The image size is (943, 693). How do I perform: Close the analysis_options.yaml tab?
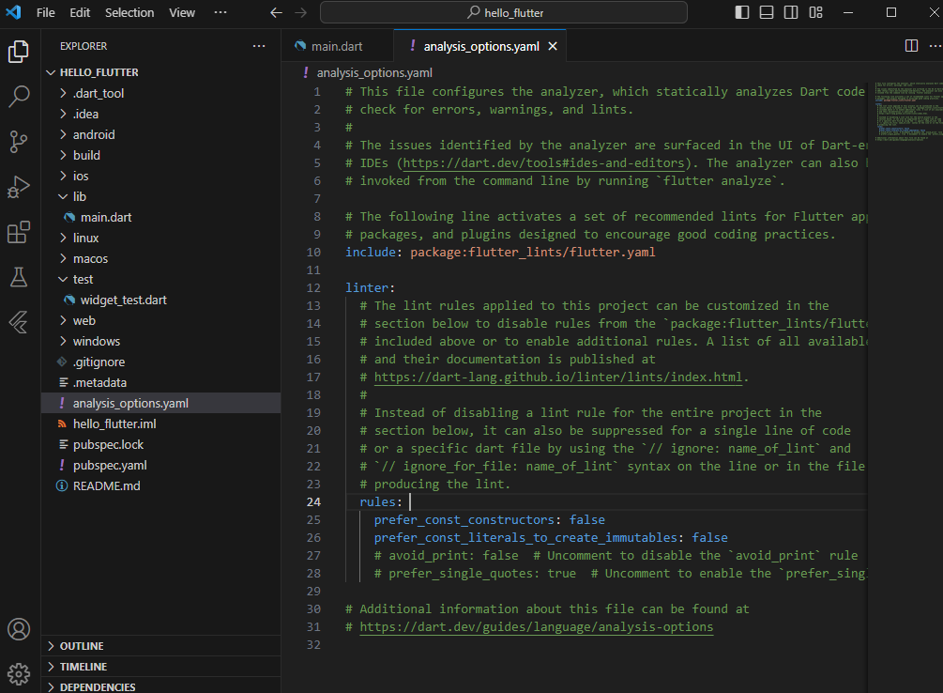click(553, 46)
